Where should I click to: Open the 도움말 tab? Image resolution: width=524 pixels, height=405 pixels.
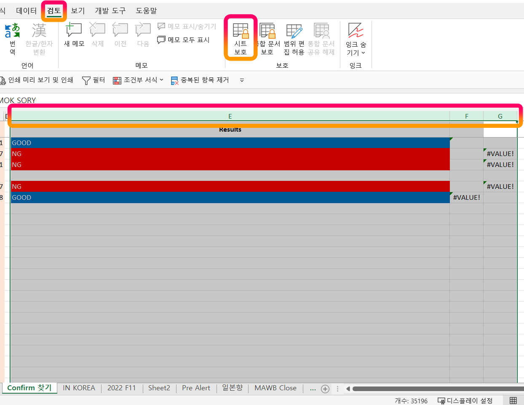[146, 11]
